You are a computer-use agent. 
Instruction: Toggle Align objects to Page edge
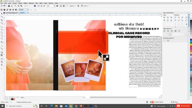(x=168, y=31)
